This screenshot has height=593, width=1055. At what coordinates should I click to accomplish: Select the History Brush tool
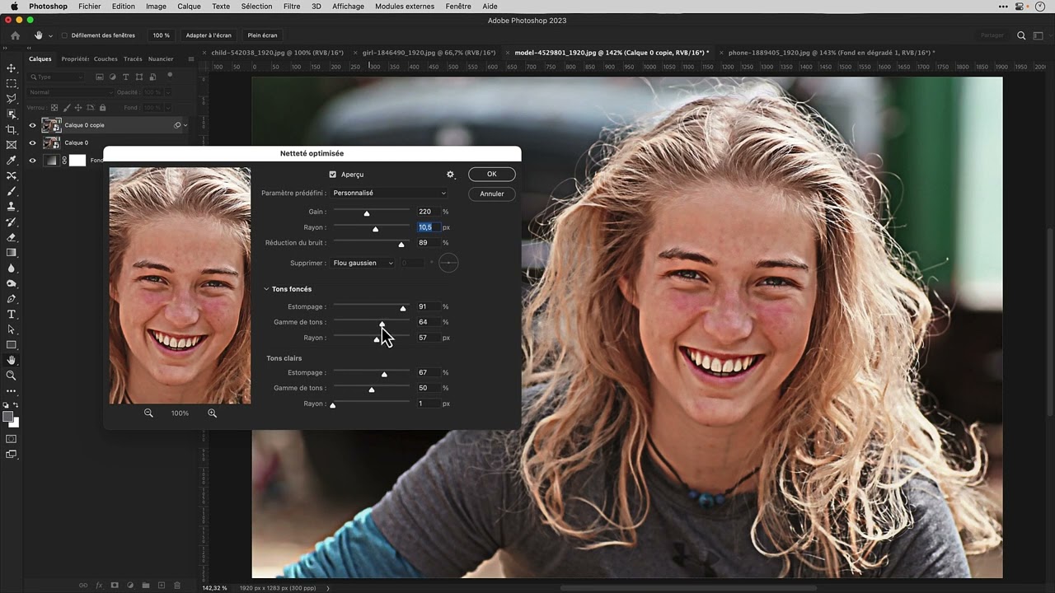12,222
